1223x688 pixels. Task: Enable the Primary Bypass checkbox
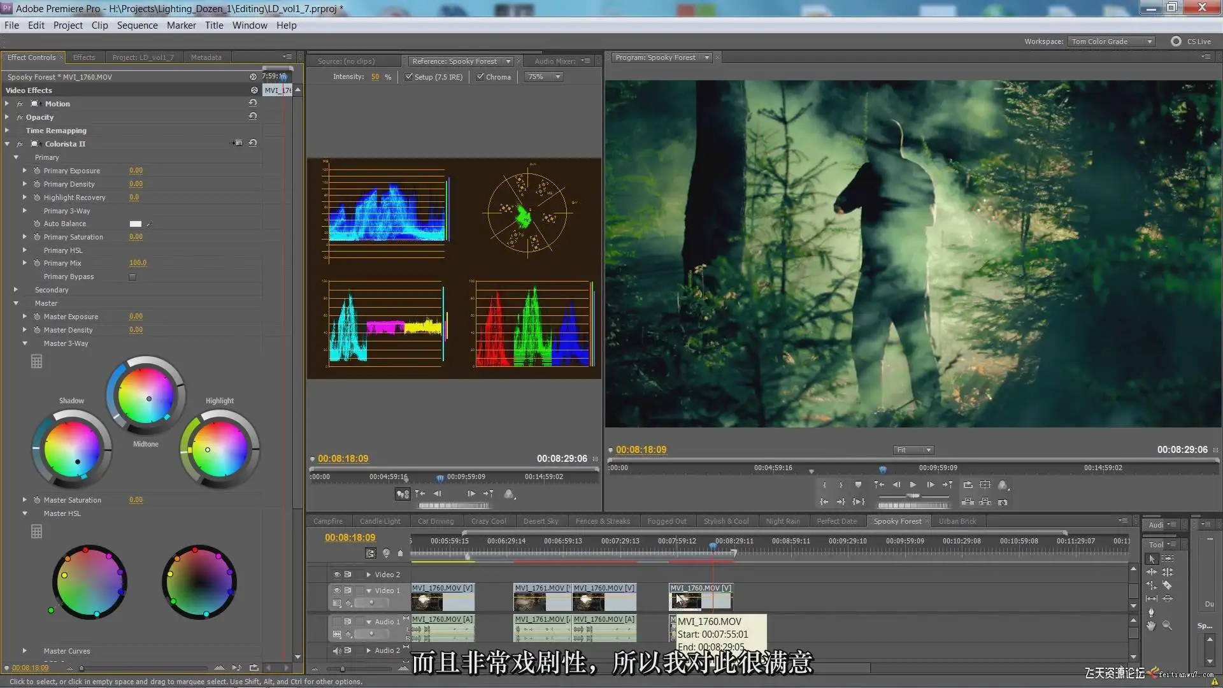tap(132, 276)
